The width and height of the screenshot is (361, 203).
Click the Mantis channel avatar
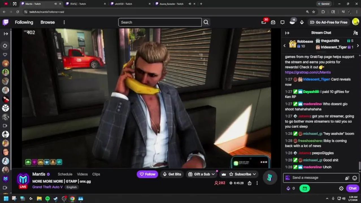(x=23, y=180)
